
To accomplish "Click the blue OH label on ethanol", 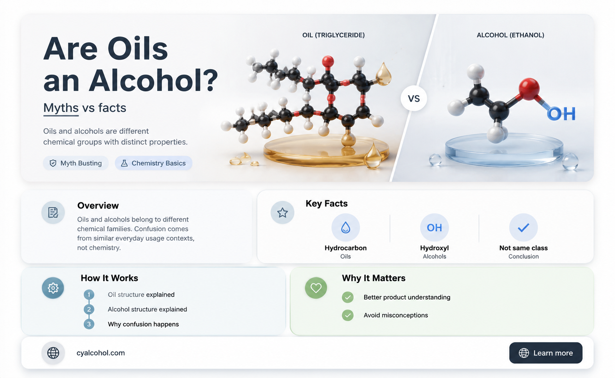I will coord(561,114).
